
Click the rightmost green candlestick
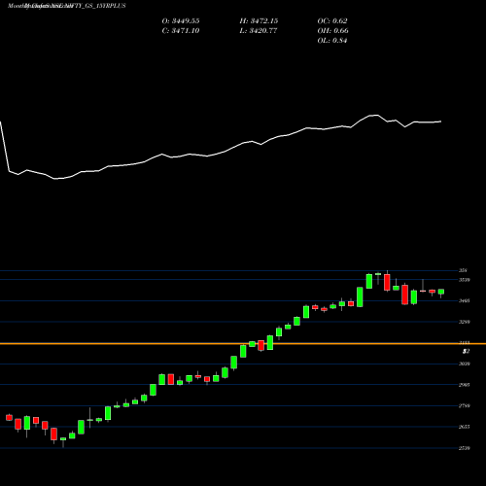pos(441,292)
